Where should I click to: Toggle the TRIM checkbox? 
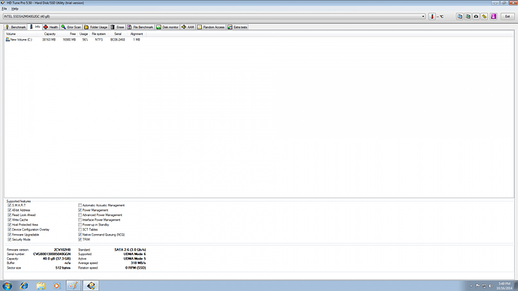coord(80,239)
